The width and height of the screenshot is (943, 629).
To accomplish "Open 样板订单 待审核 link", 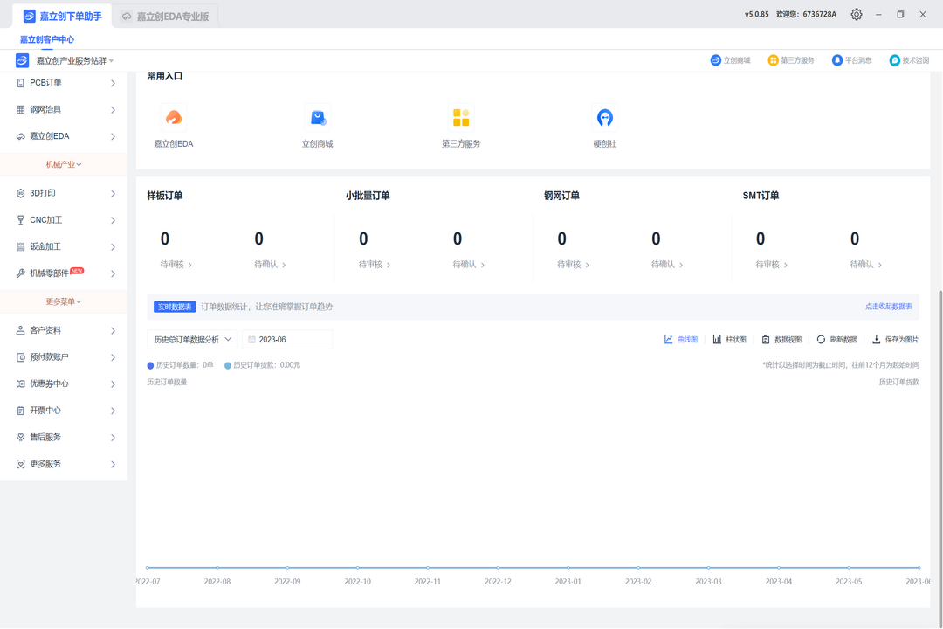I will pyautogui.click(x=176, y=264).
